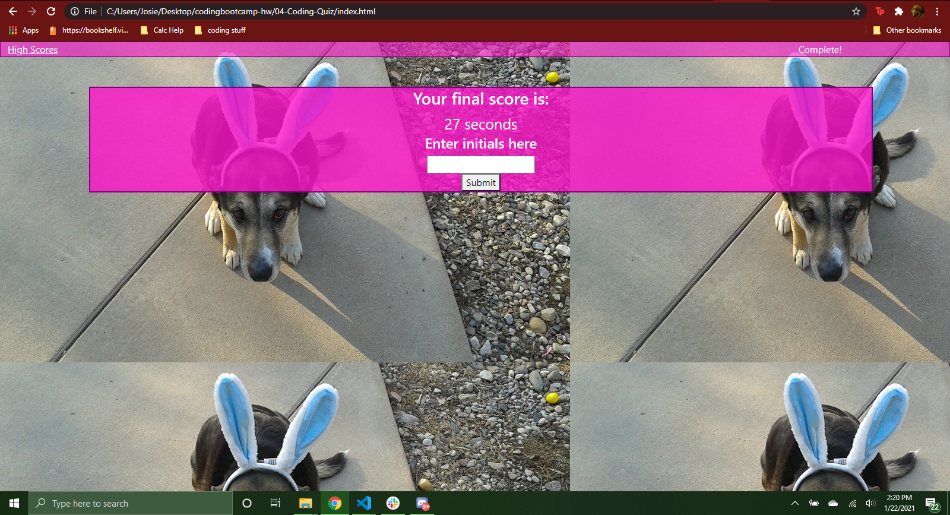950x515 pixels.
Task: Click the address bar URL
Action: [x=241, y=11]
